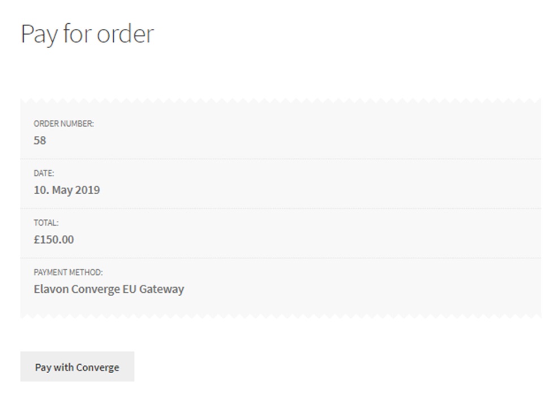The height and width of the screenshot is (401, 549).
Task: Select the order date 10. May 2019
Action: (x=67, y=190)
